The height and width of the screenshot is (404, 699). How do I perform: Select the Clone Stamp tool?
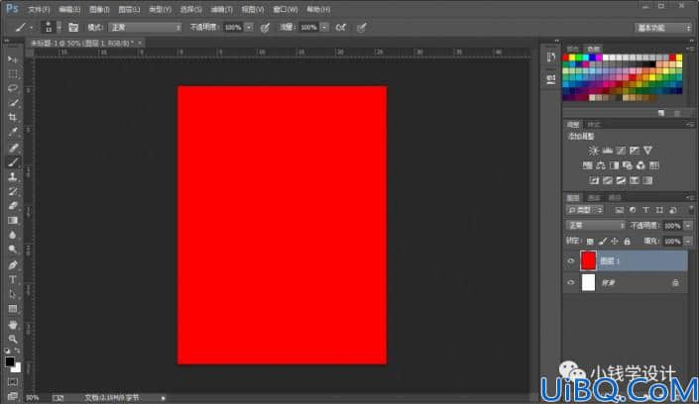(13, 177)
